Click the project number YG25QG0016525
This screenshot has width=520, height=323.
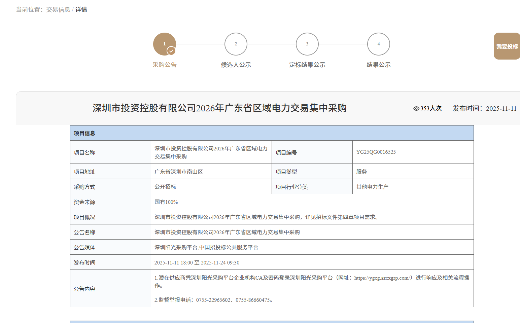376,152
